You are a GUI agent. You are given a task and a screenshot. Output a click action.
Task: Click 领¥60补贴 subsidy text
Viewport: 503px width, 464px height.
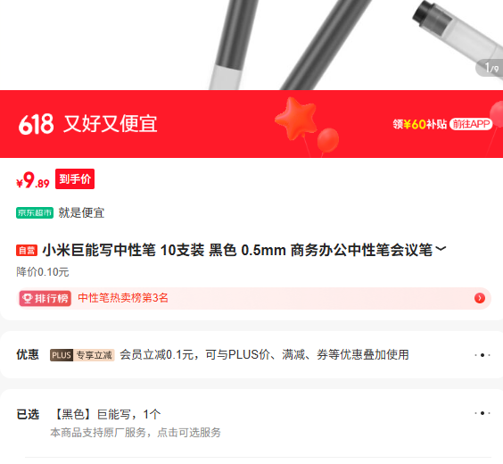[x=419, y=124]
